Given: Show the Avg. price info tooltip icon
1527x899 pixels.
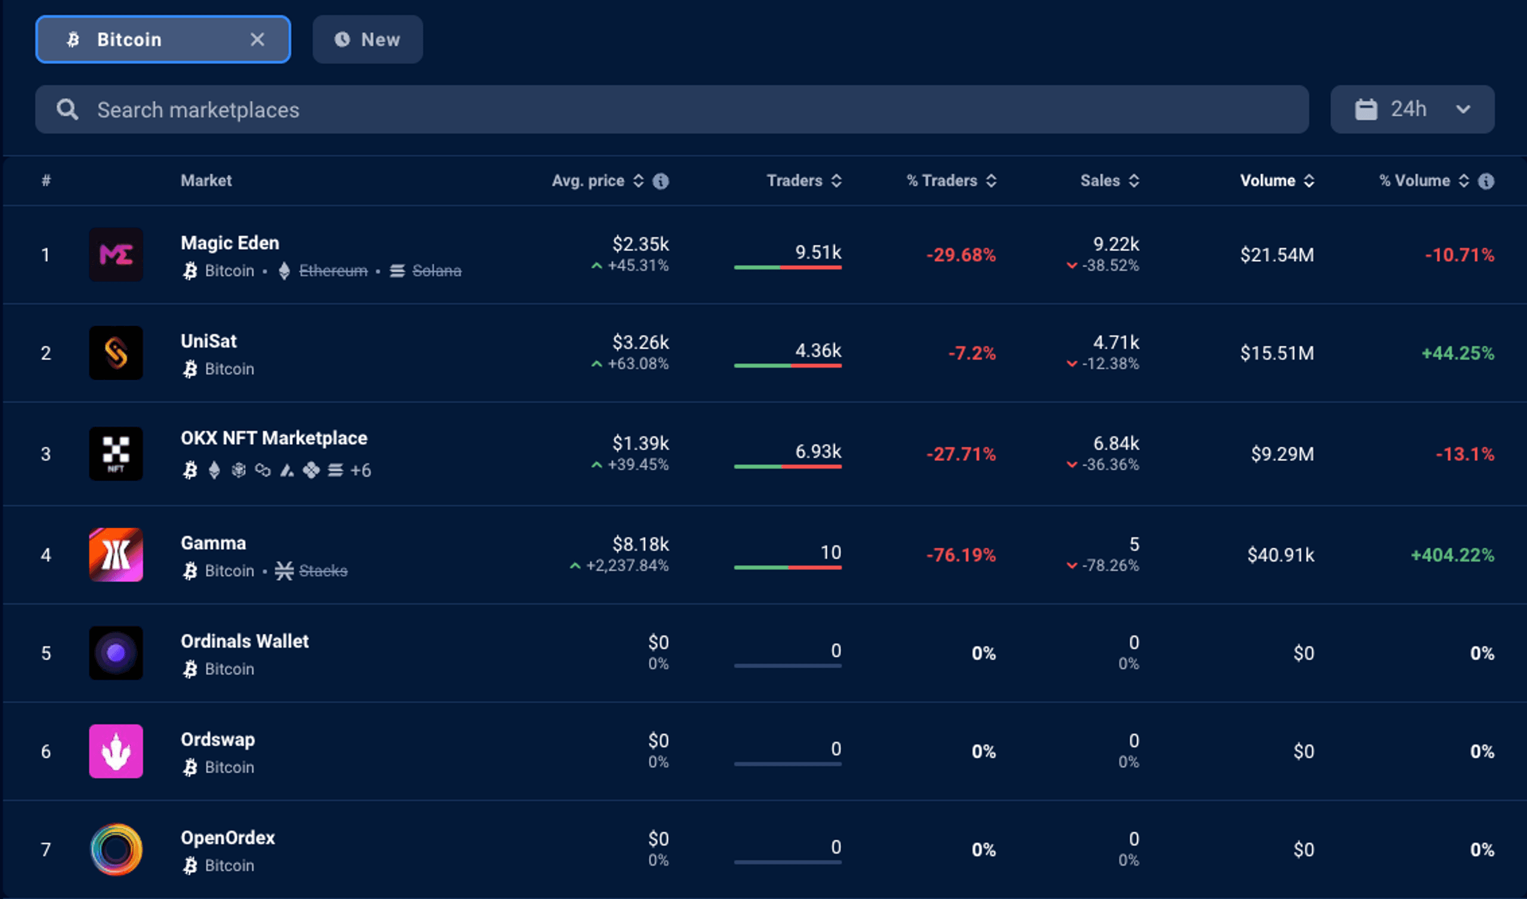Looking at the screenshot, I should [x=660, y=181].
